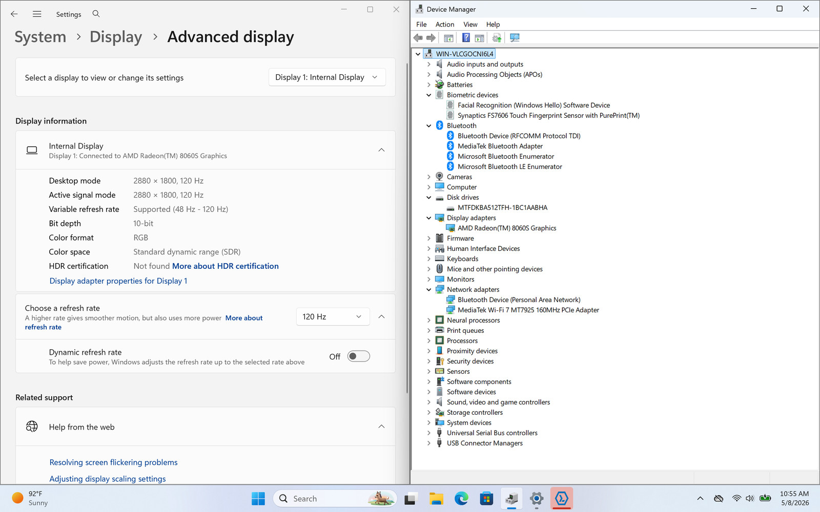This screenshot has width=820, height=512.
Task: Click Scan for hardware changes toolbar icon
Action: [x=515, y=38]
